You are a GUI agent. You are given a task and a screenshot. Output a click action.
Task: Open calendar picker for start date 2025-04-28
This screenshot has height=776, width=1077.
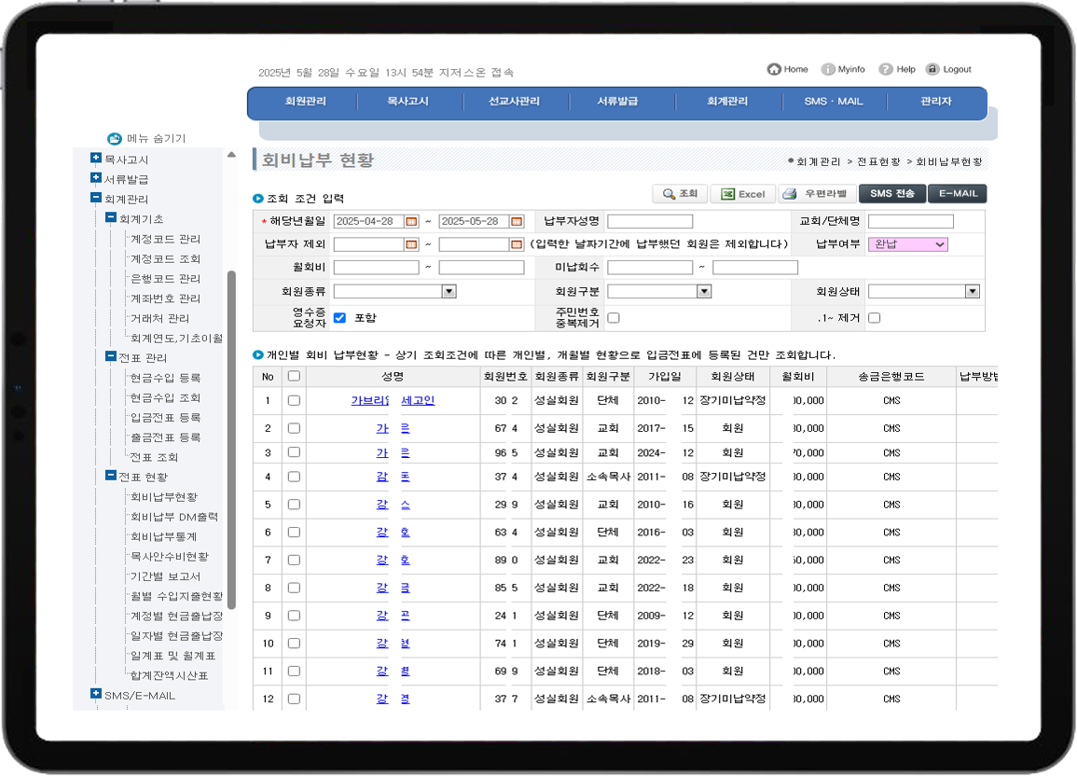[411, 221]
